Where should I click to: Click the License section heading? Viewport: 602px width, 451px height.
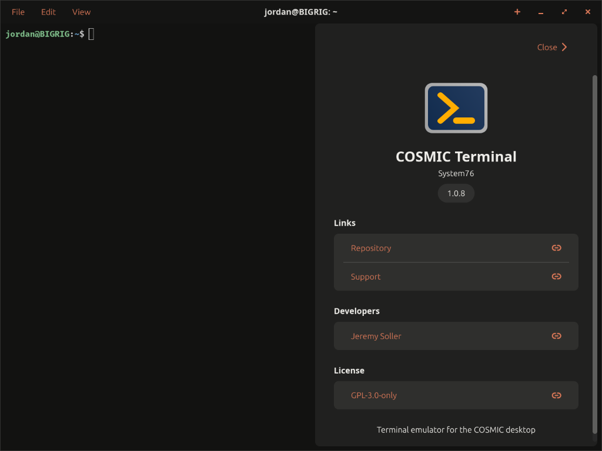(349, 371)
